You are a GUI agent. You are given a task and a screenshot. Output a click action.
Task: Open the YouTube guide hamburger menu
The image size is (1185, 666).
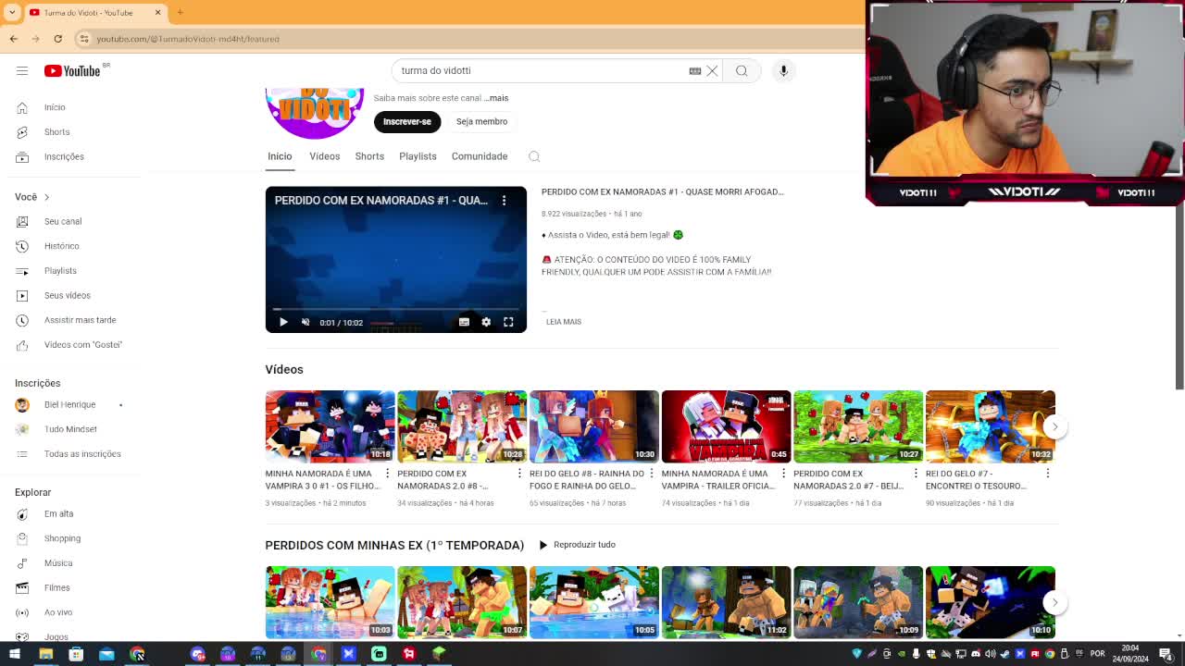click(22, 70)
